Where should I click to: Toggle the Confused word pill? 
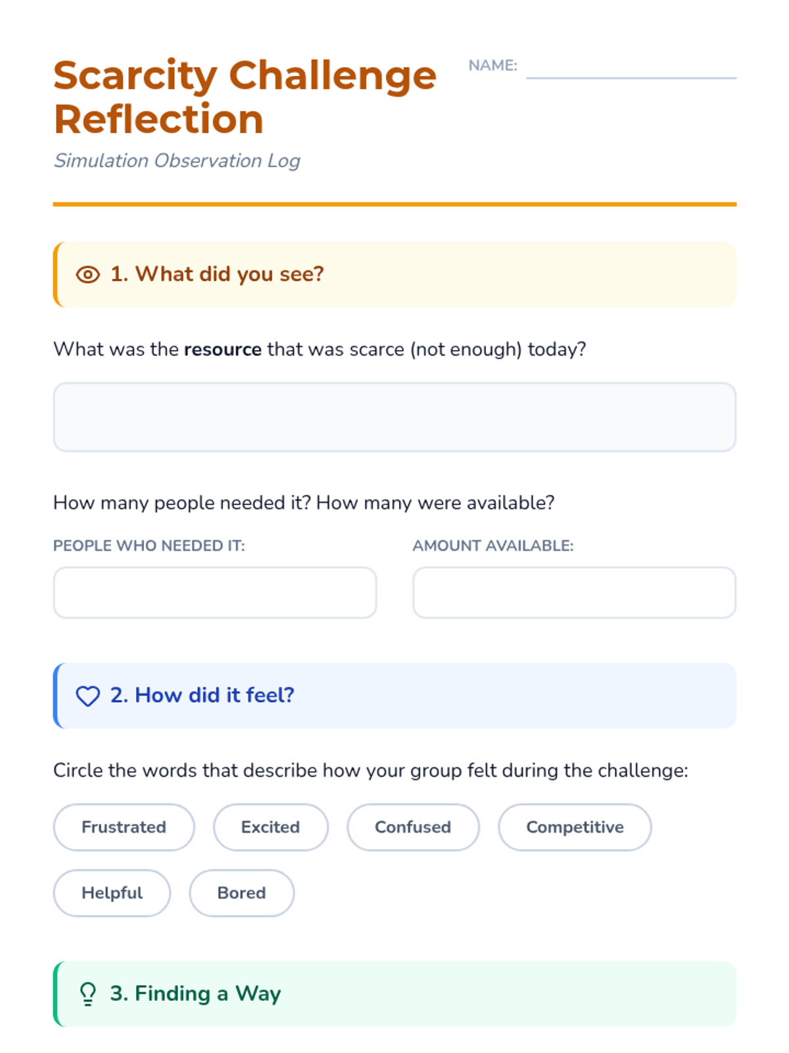point(413,827)
